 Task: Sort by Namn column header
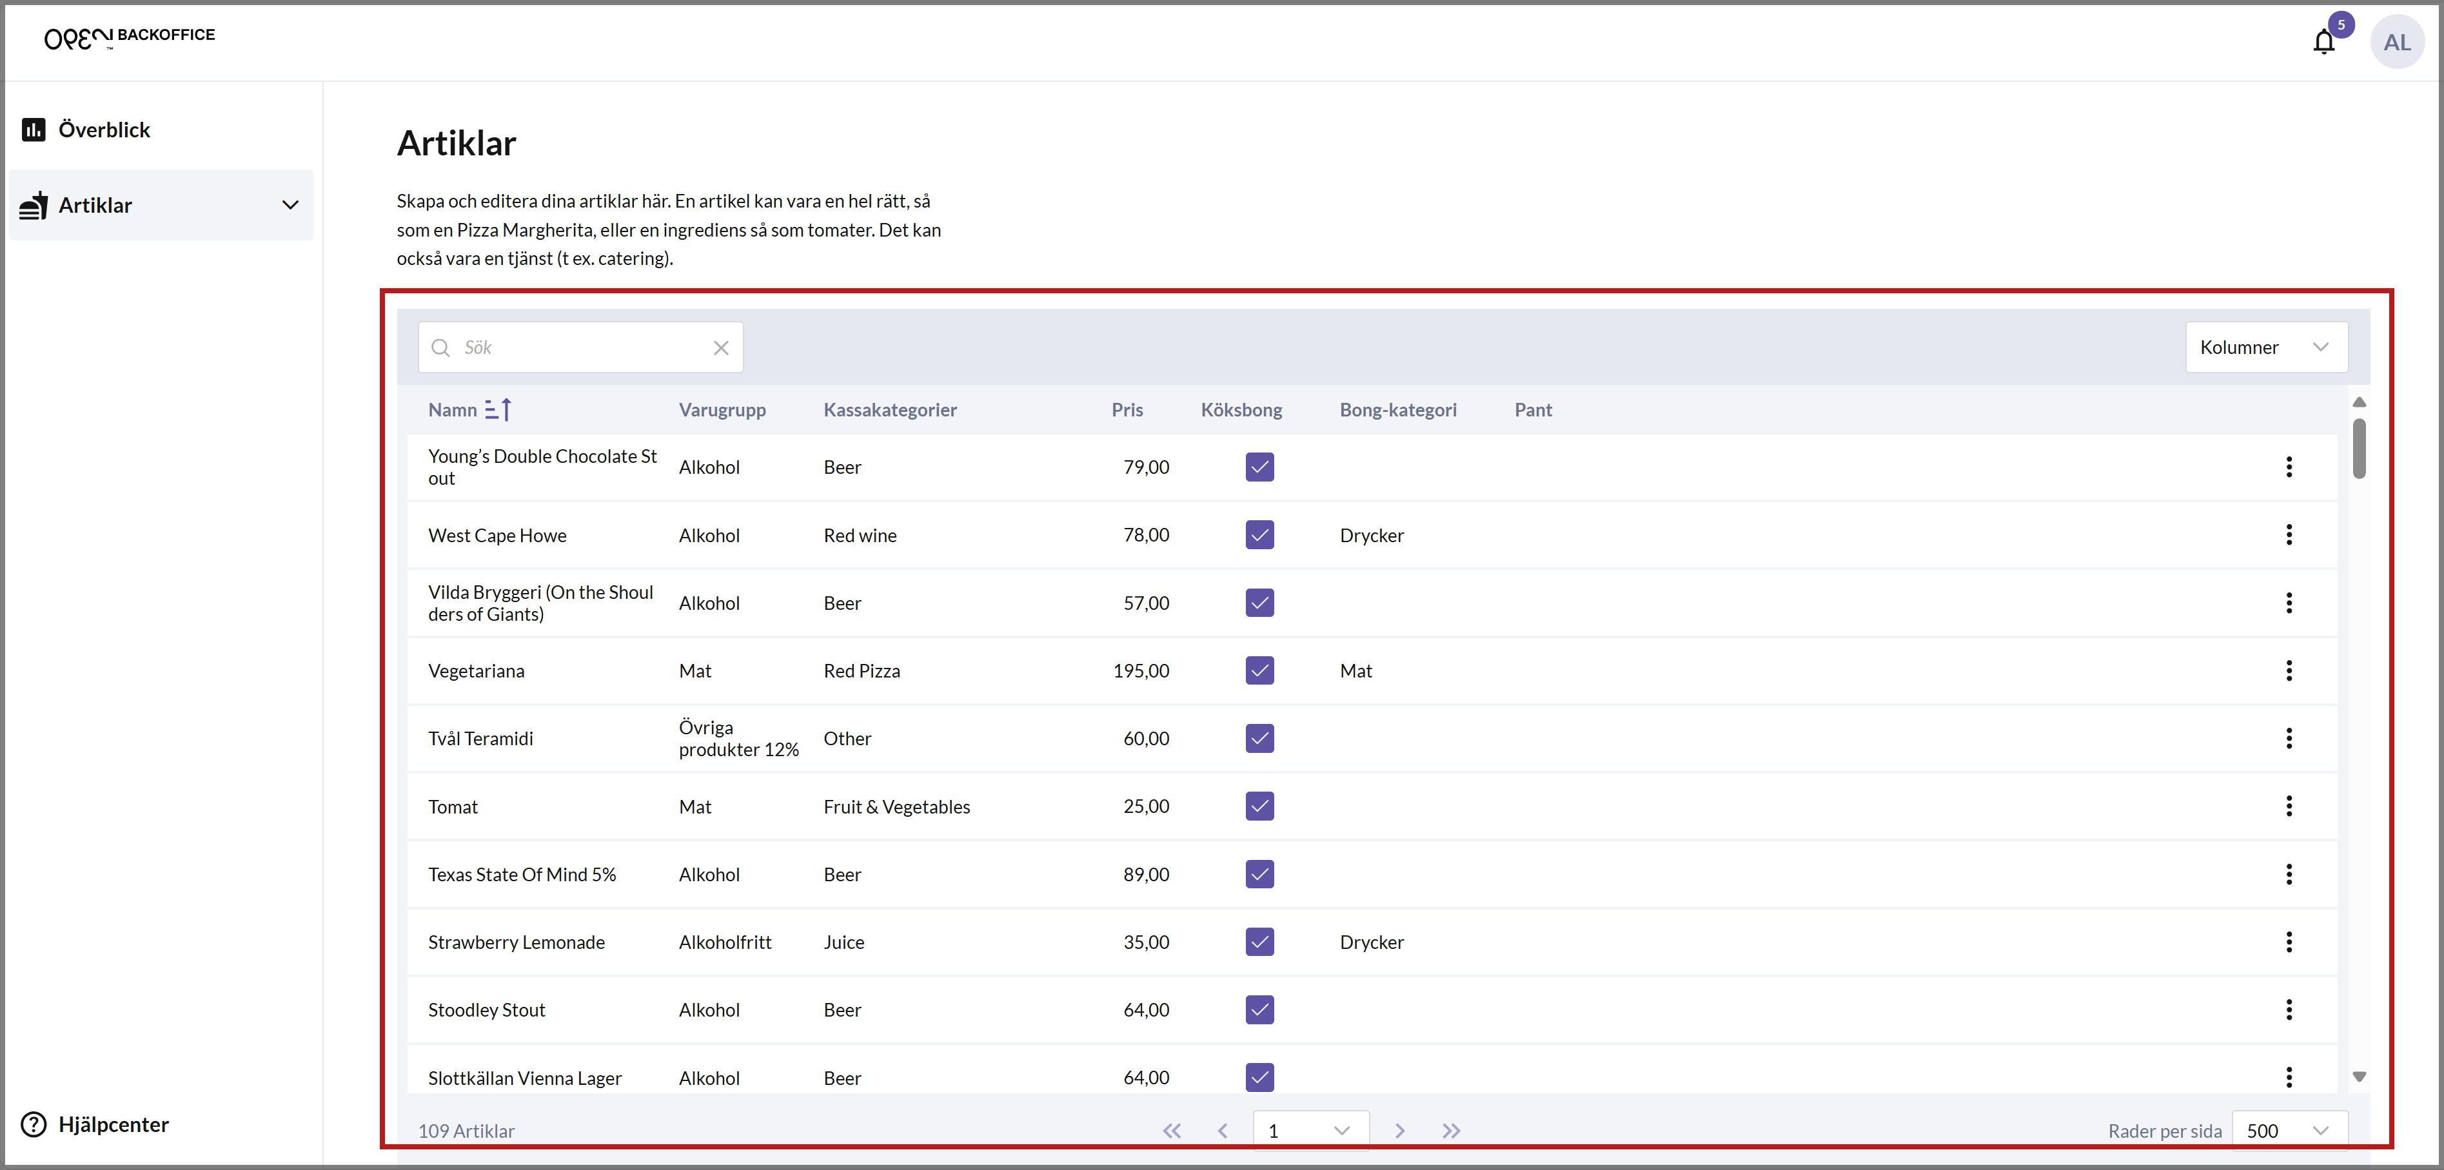pos(453,409)
